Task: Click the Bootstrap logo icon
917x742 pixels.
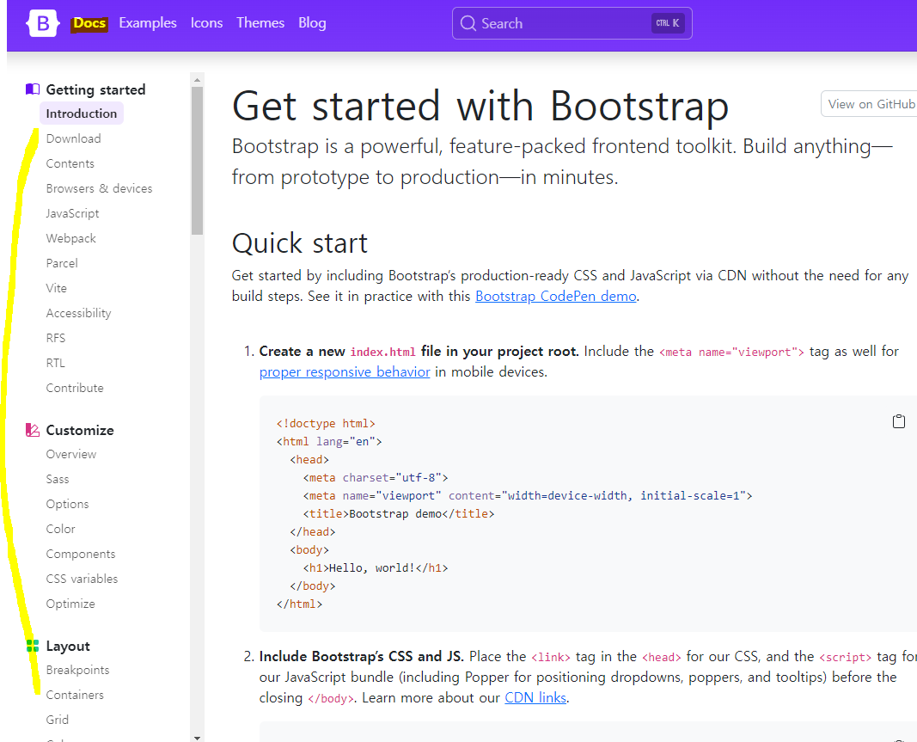Action: point(43,23)
